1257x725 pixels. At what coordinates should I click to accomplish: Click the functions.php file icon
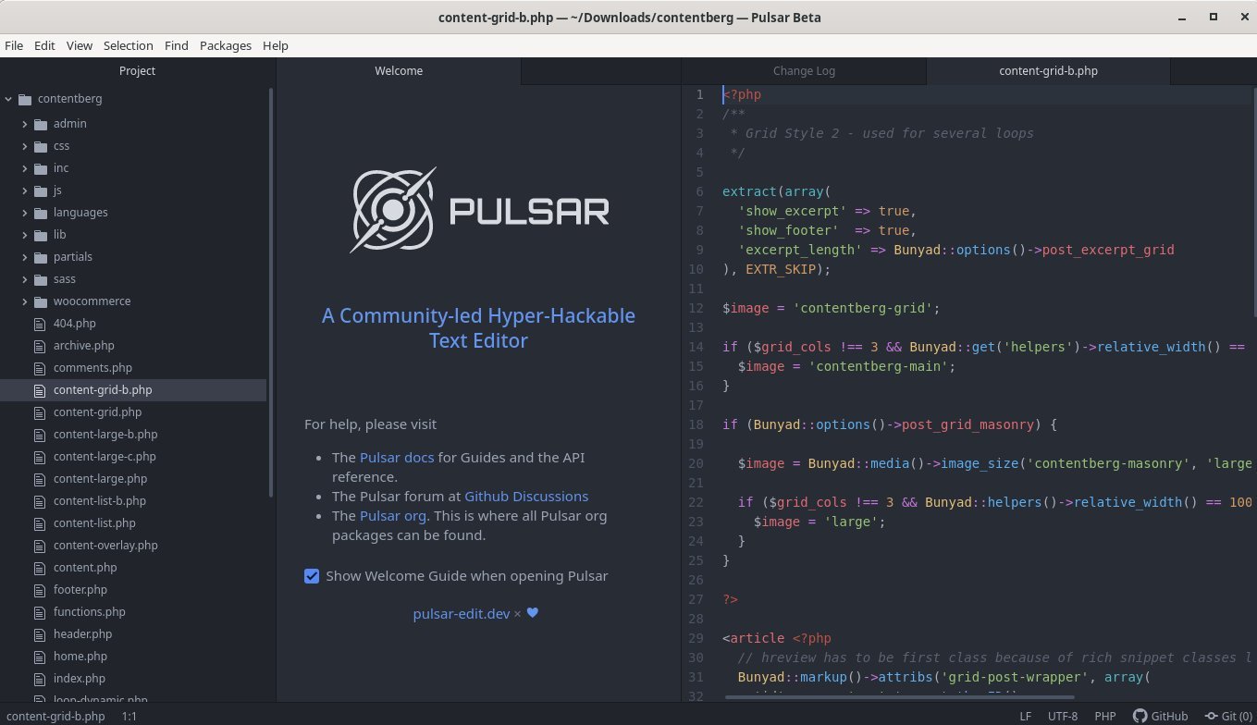tap(40, 612)
